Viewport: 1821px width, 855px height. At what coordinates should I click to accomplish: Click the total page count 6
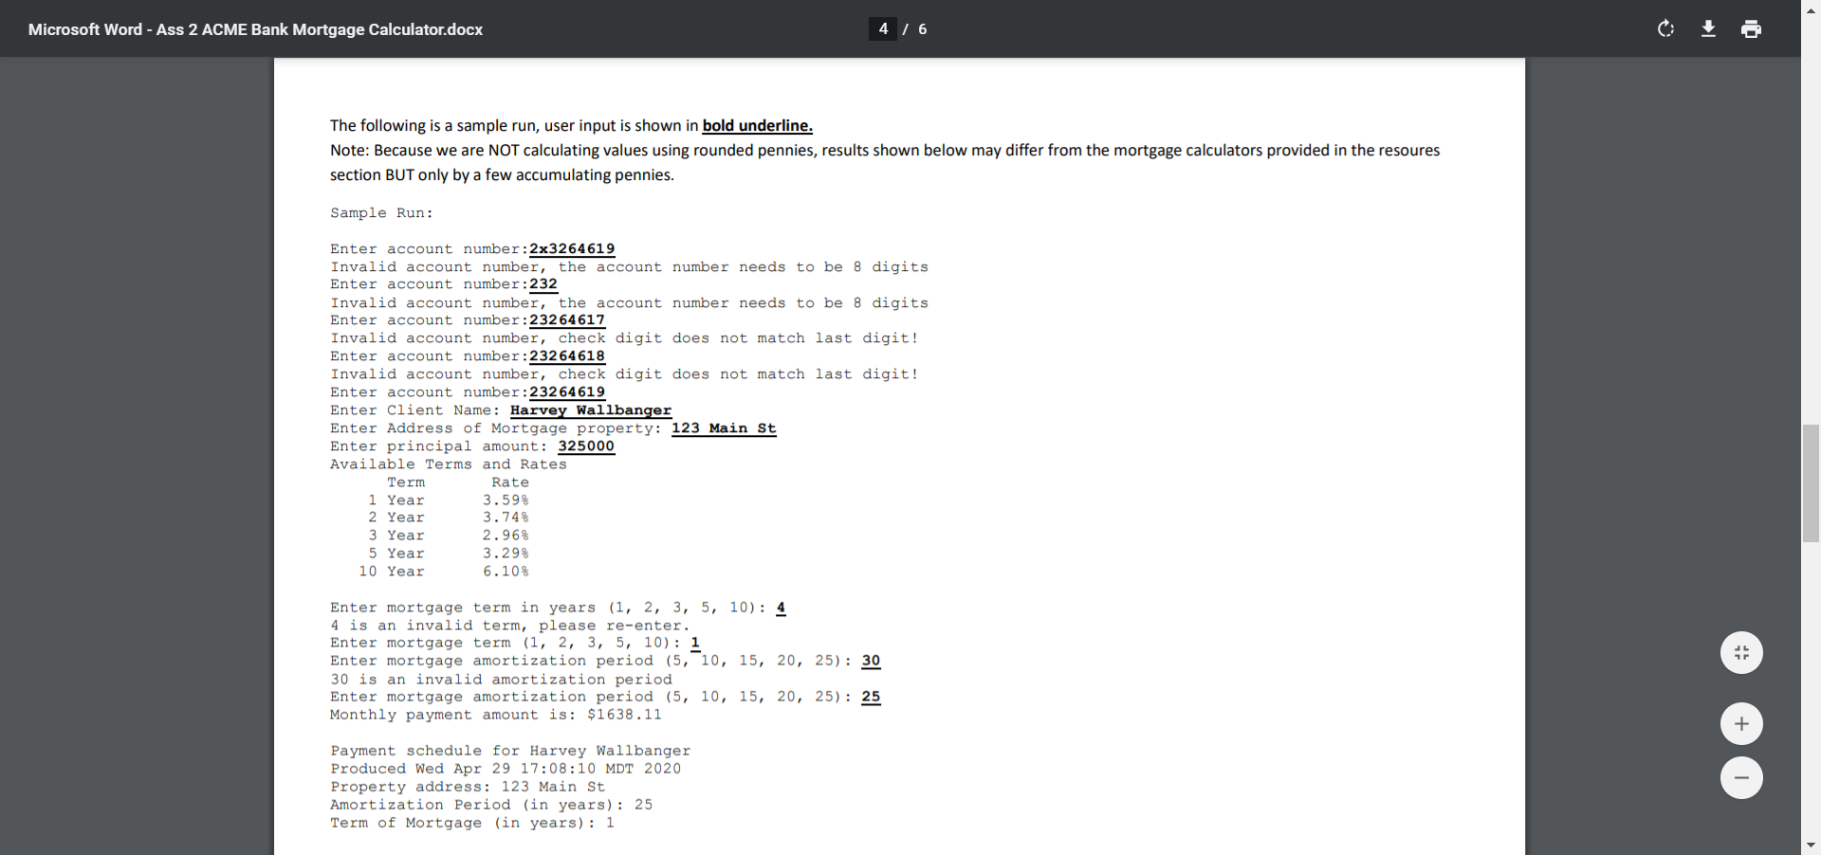click(923, 29)
